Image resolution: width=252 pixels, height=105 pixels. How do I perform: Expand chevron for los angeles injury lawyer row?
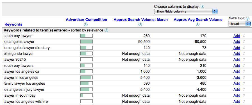coord(244,89)
